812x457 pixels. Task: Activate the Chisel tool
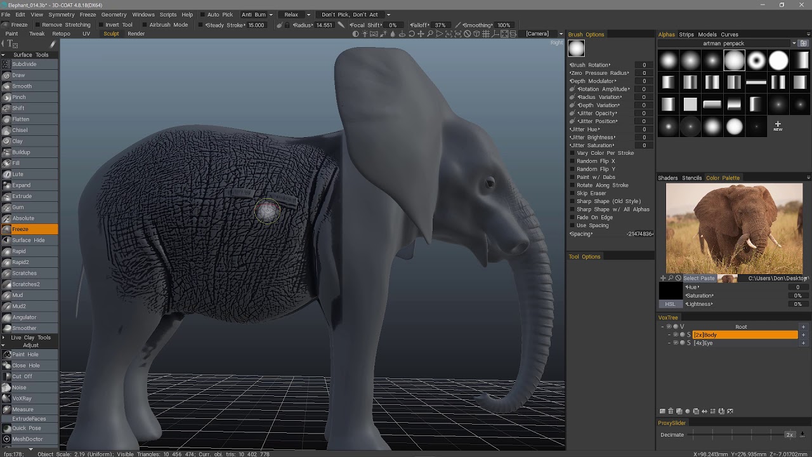(x=29, y=130)
